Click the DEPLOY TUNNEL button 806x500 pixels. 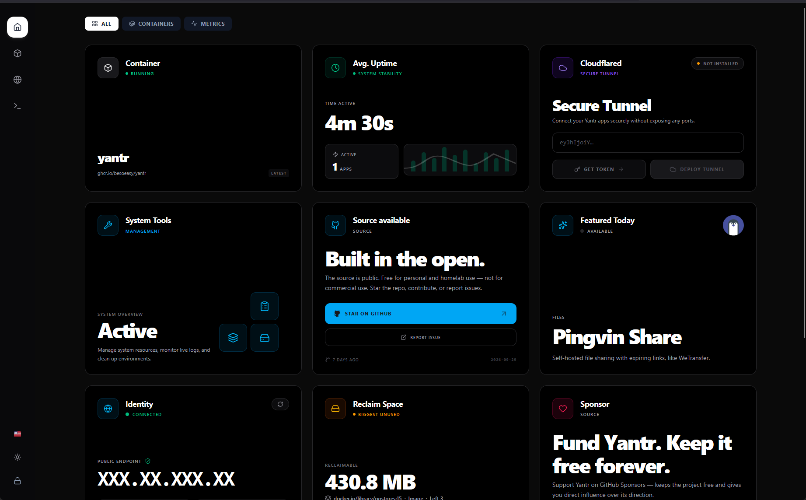(x=697, y=169)
